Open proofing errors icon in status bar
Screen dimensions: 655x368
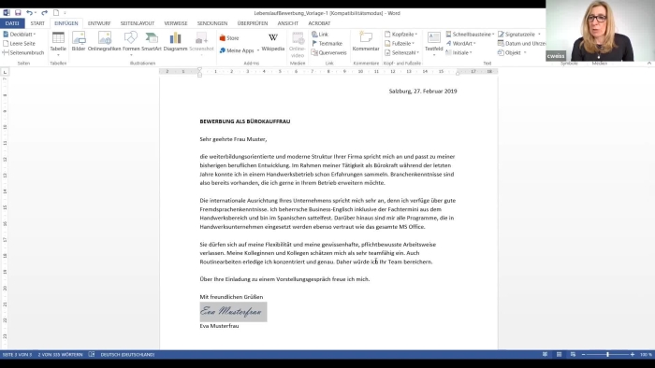tap(92, 354)
